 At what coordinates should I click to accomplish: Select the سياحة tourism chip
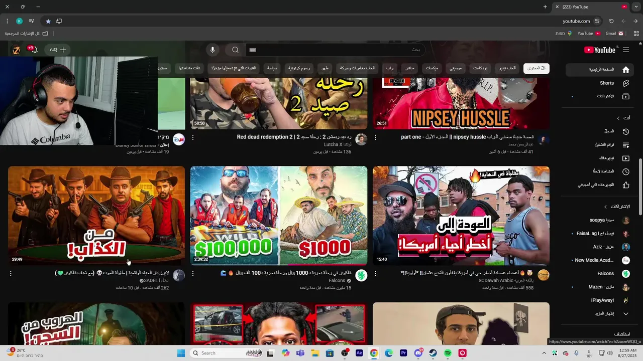tap(272, 68)
